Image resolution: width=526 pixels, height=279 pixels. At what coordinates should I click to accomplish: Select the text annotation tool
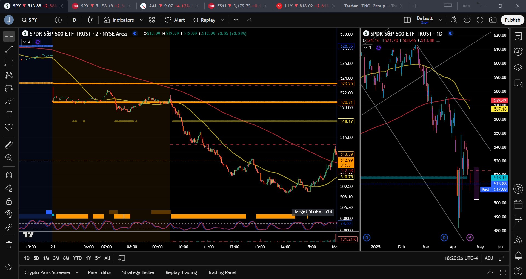9,114
